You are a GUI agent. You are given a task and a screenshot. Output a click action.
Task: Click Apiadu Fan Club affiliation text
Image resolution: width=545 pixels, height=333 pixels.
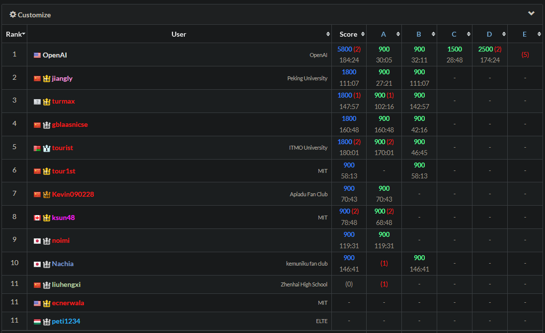pyautogui.click(x=309, y=194)
